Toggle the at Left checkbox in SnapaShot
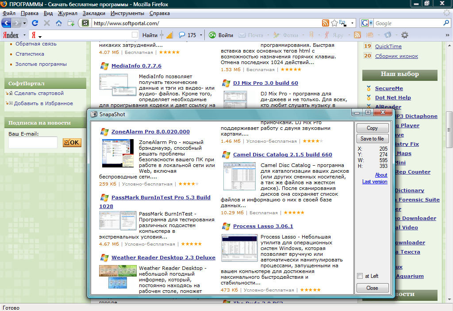The image size is (453, 311). coord(360,276)
